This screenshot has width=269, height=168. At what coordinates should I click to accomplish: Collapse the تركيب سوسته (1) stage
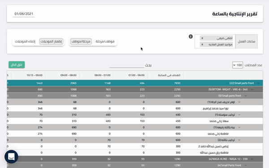click(x=239, y=115)
